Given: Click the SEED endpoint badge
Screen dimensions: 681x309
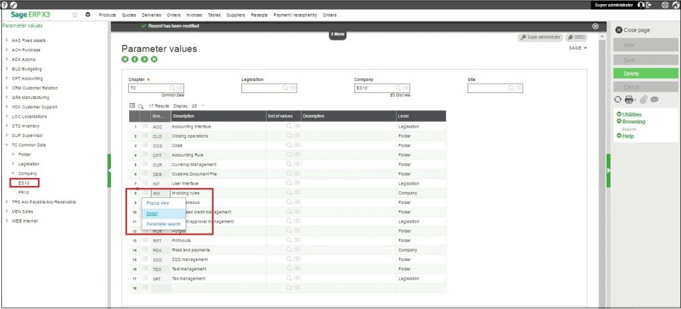Looking at the screenshot, I should coord(577,38).
